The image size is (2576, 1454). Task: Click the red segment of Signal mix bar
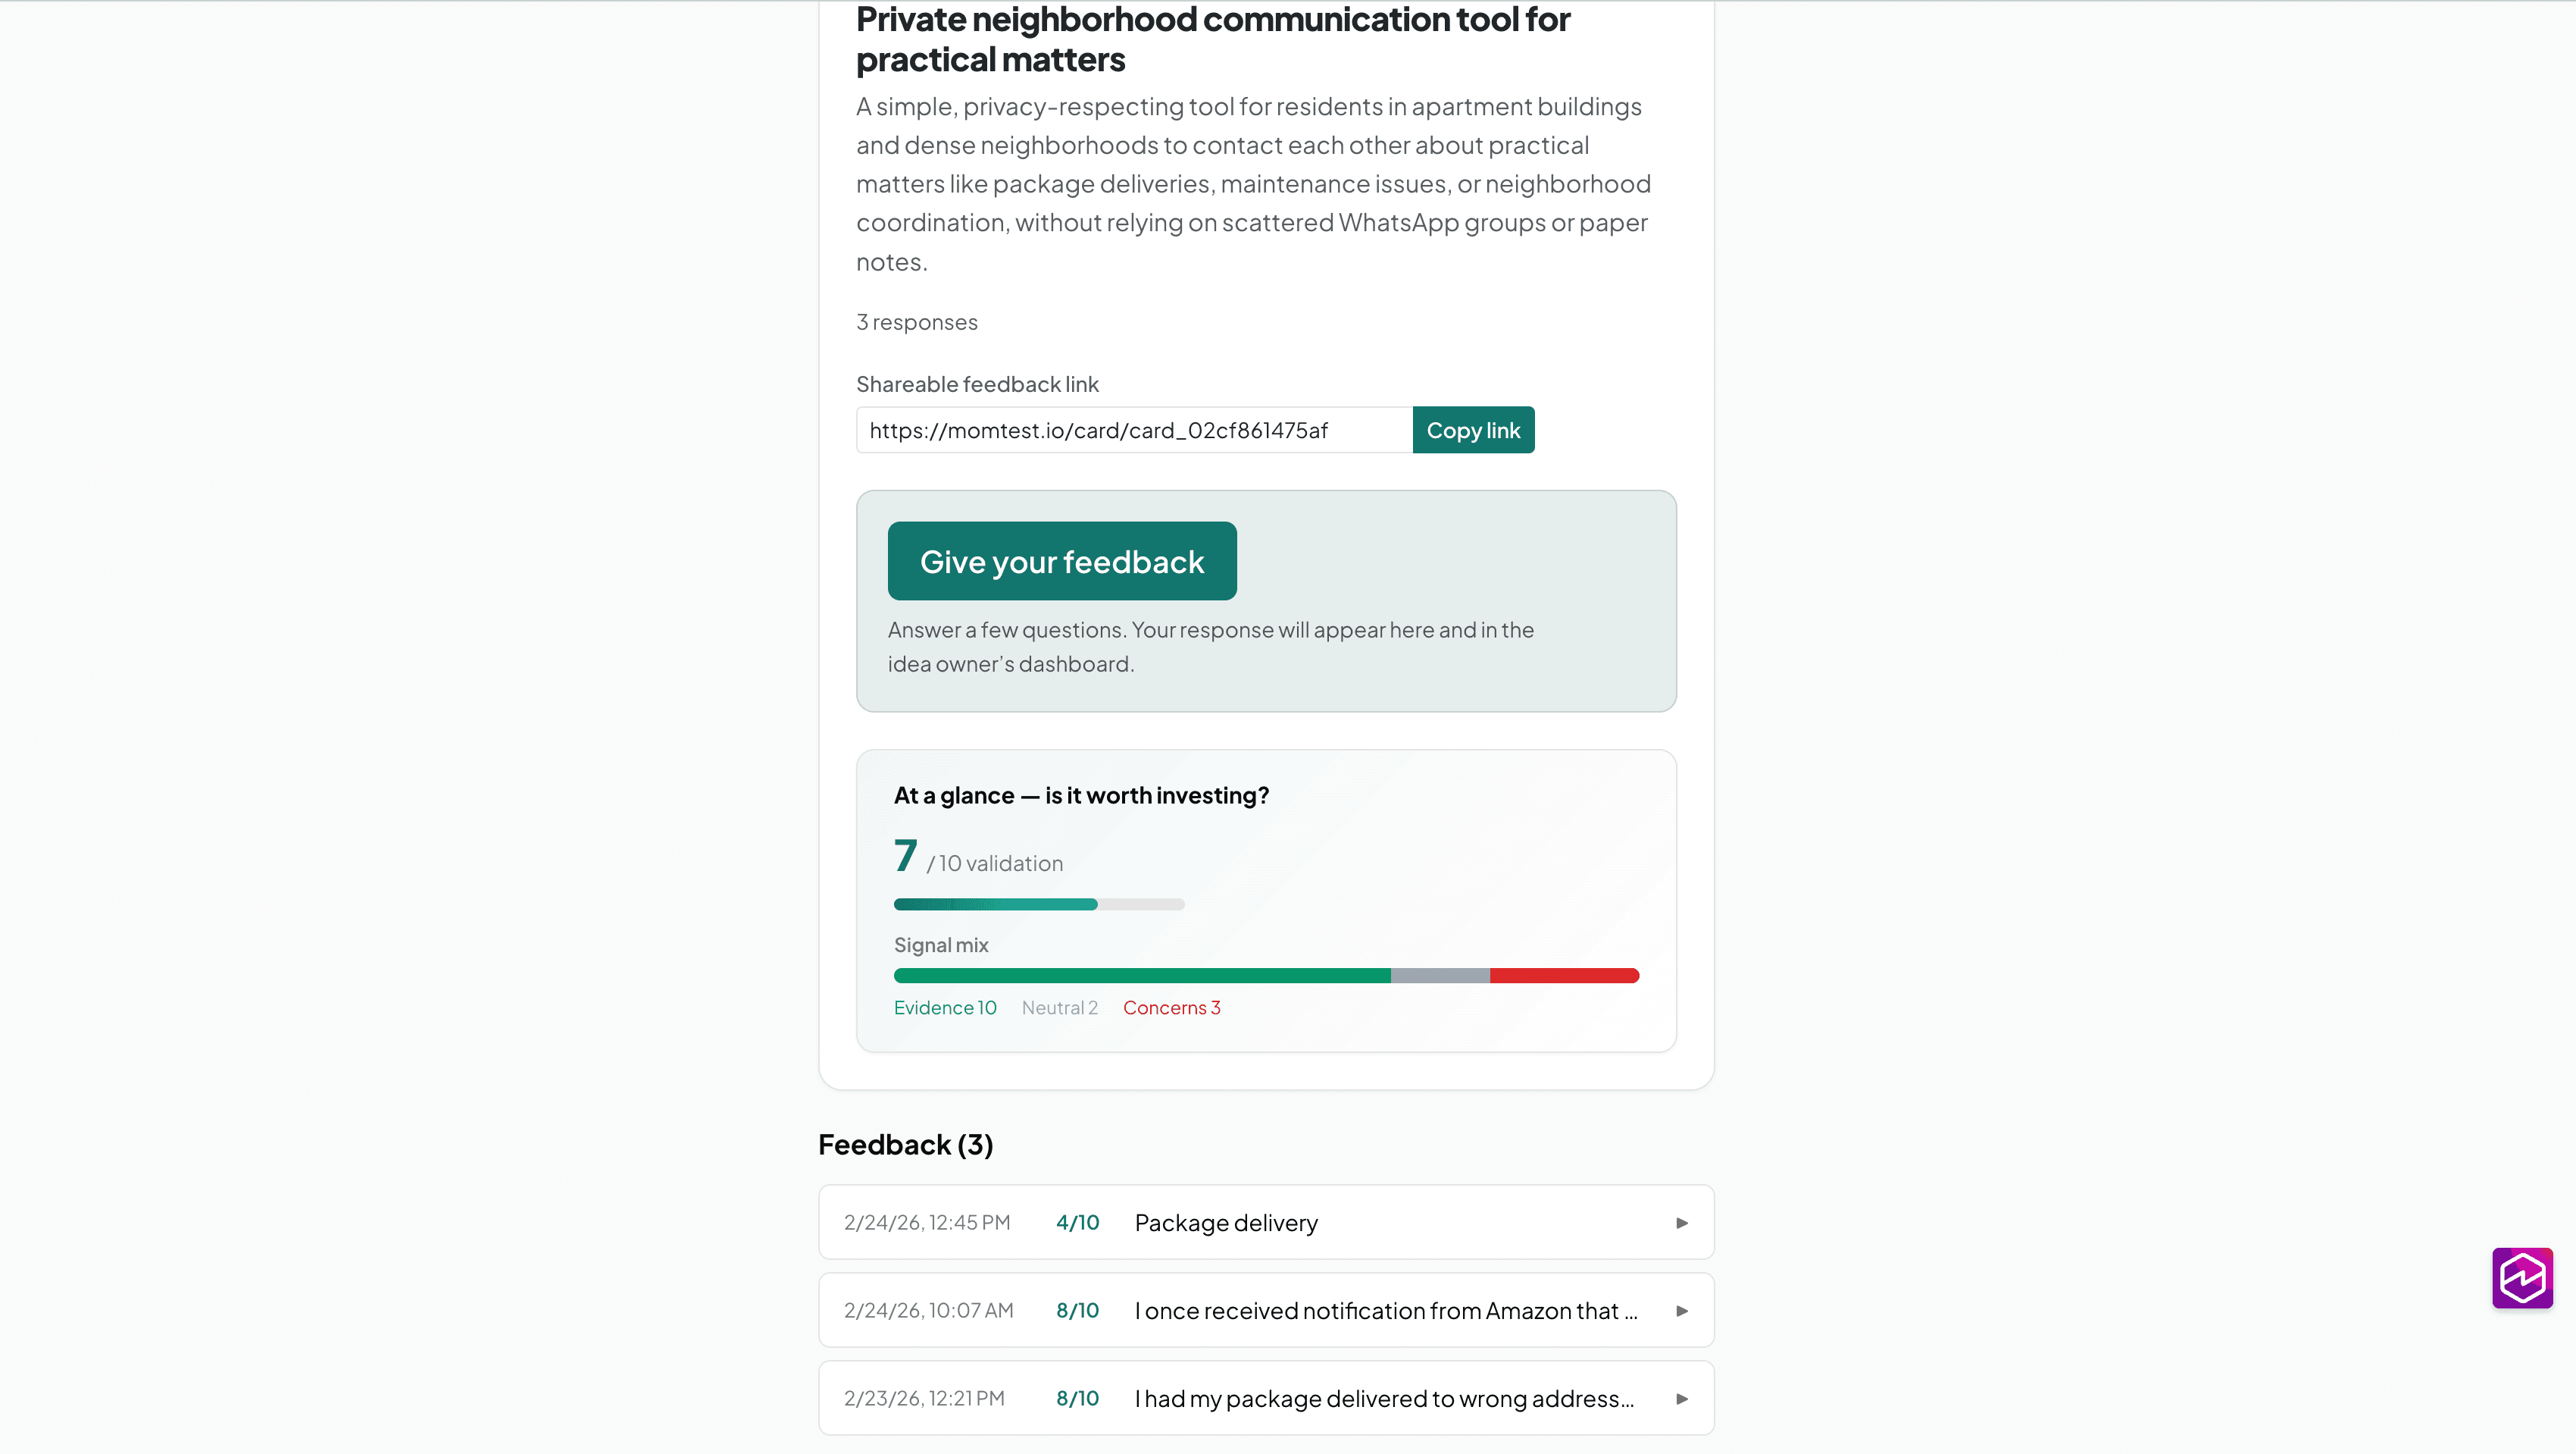pos(1565,975)
